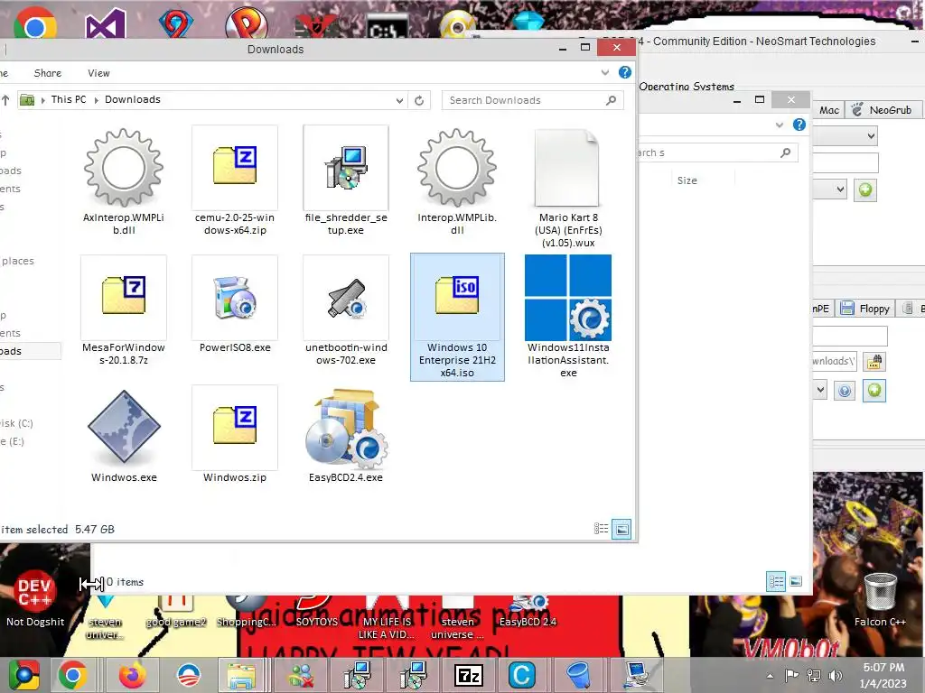Select the EasyBCD2.4.exe installer icon
Viewport: 925px width, 693px height.
(346, 427)
